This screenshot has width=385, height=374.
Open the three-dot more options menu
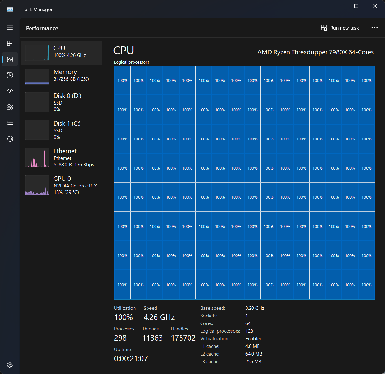click(375, 28)
